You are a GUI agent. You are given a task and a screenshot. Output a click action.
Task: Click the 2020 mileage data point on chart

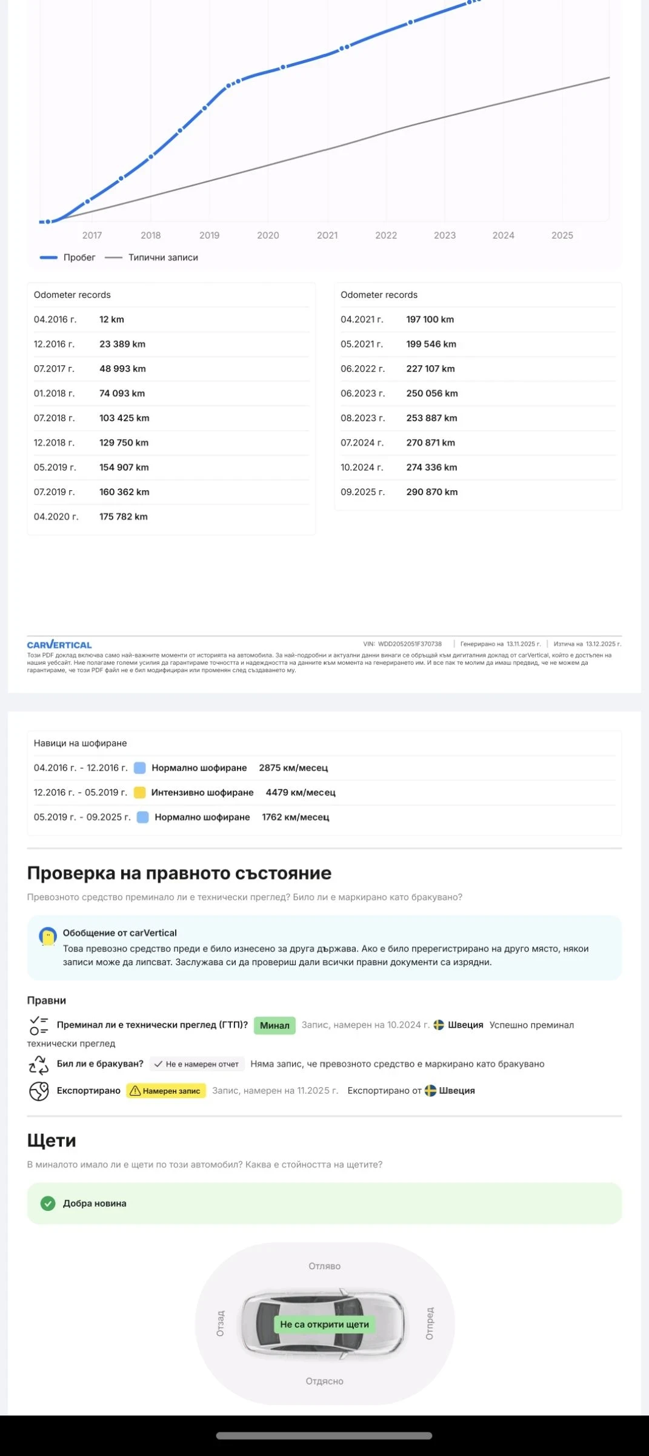click(x=283, y=67)
